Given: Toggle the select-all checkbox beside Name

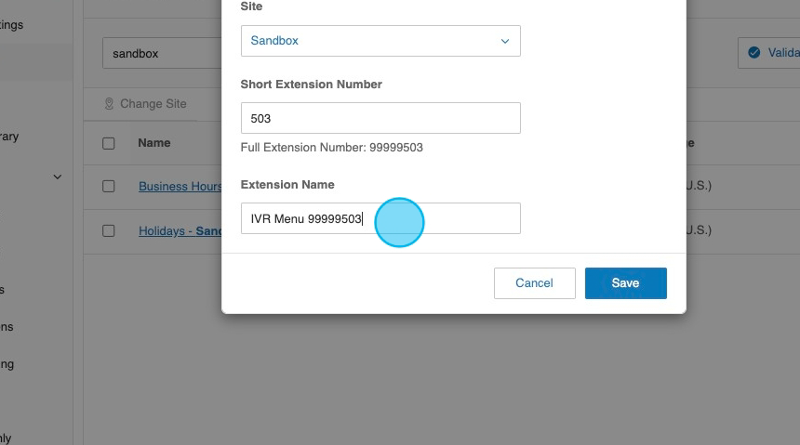Looking at the screenshot, I should pyautogui.click(x=109, y=143).
